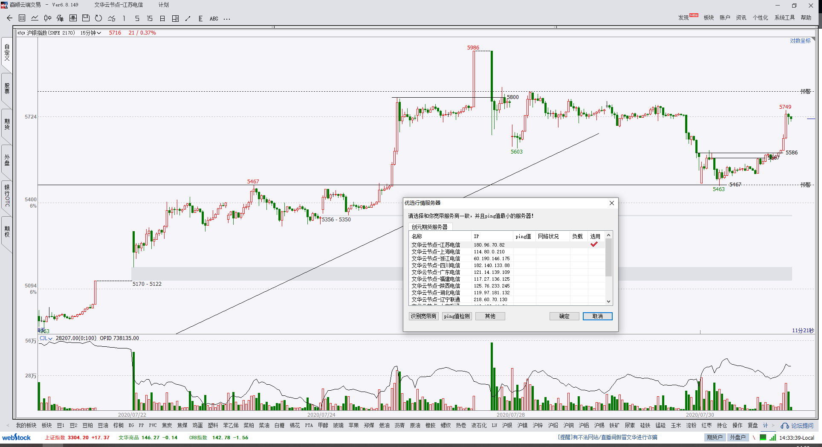The width and height of the screenshot is (822, 447).
Task: Click the 识别宽带商 button
Action: (423, 316)
